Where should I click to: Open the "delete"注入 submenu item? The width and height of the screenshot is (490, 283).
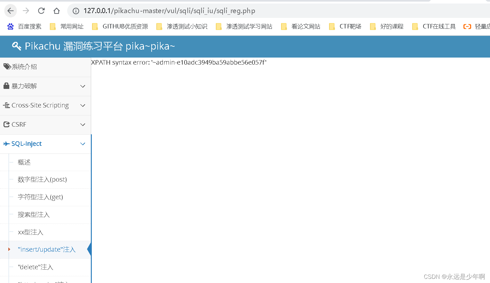pos(45,267)
